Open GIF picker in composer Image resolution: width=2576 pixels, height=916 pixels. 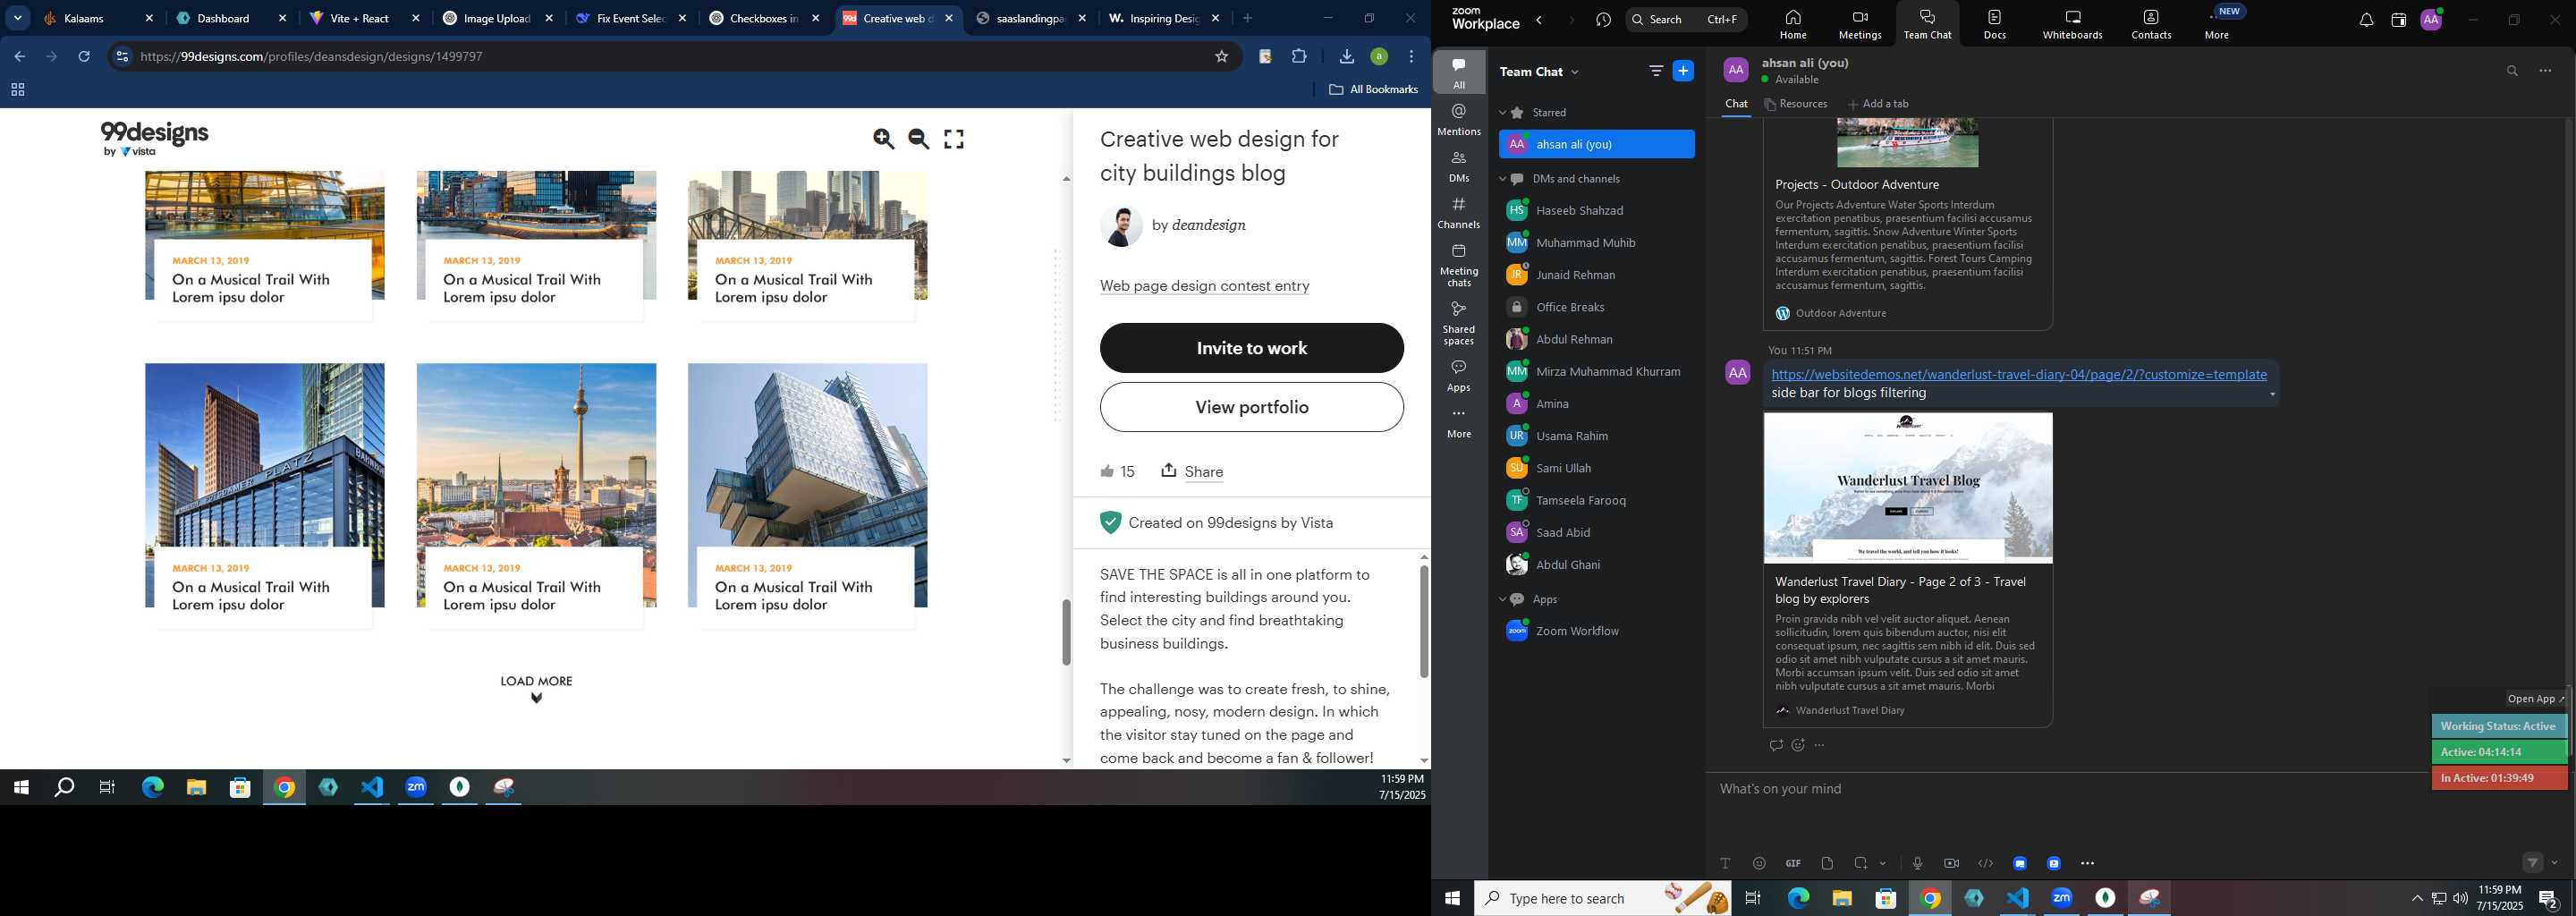1793,863
